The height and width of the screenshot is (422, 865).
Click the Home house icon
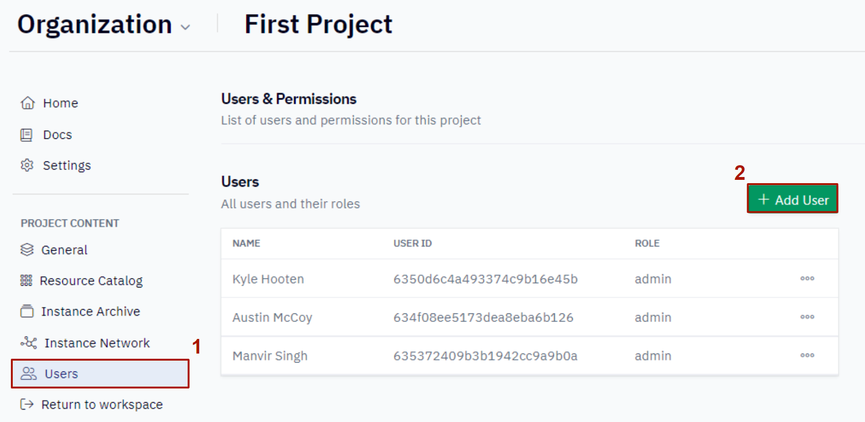pos(28,103)
